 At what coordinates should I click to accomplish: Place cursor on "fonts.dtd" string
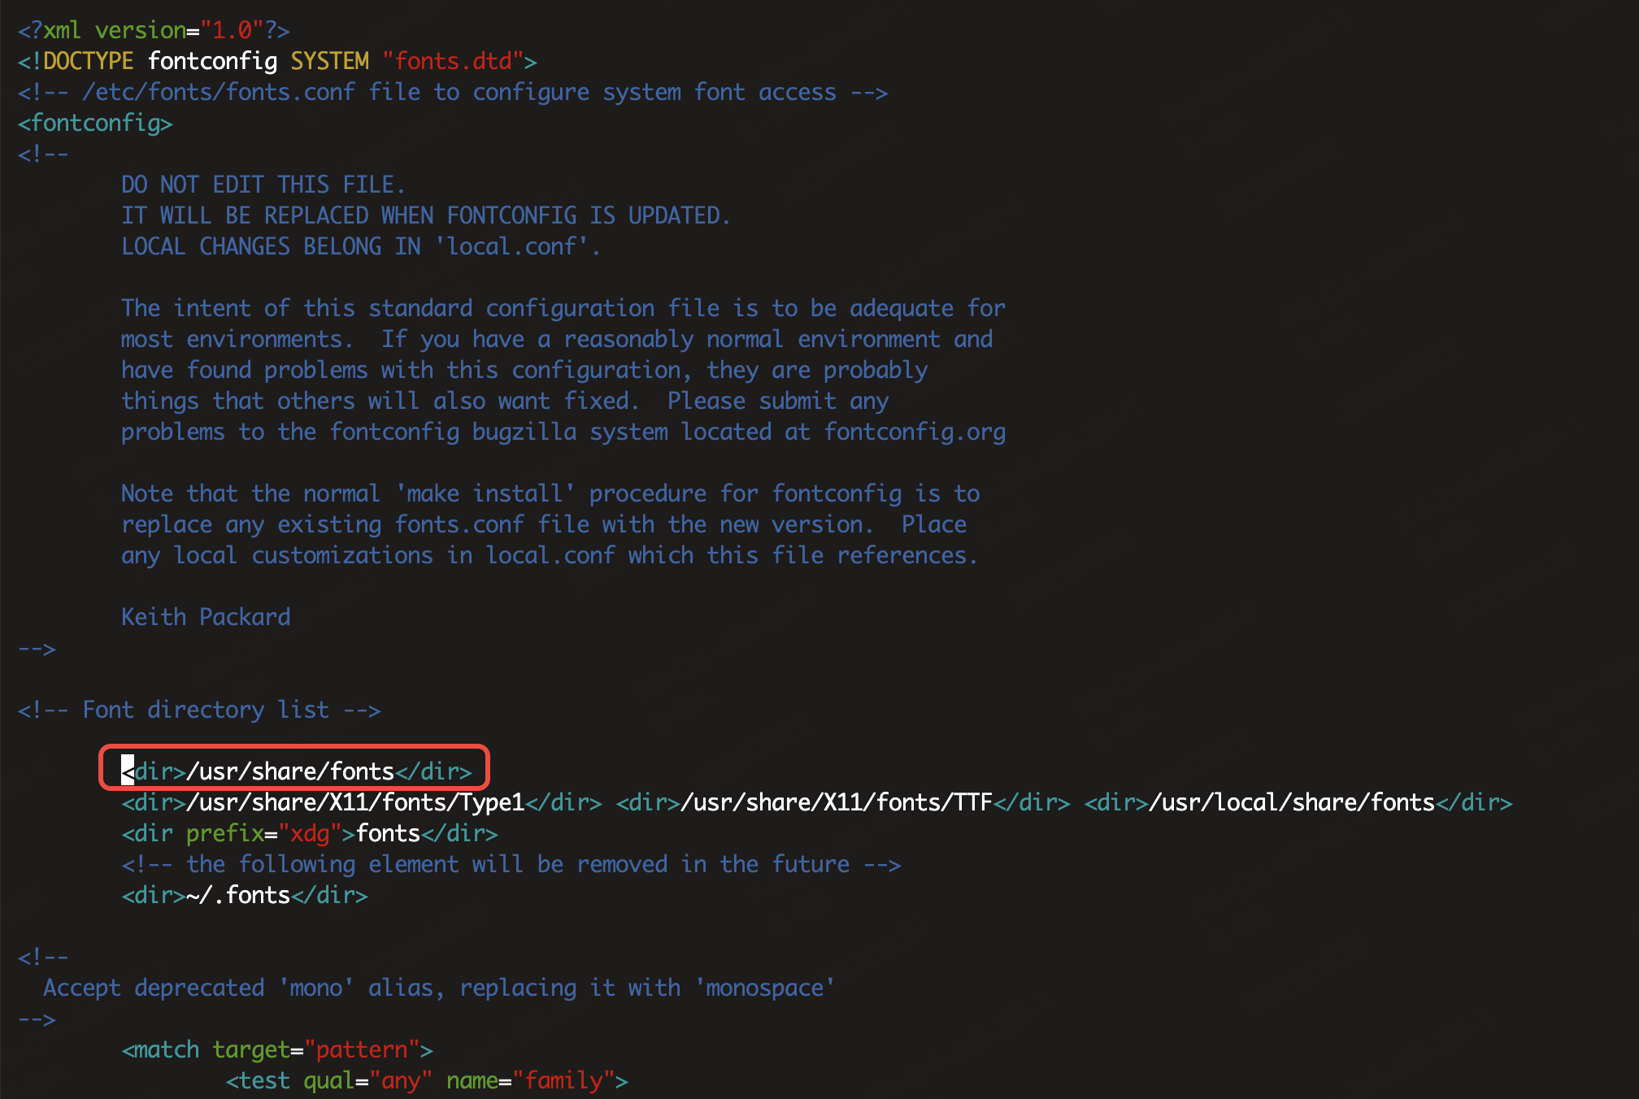point(453,61)
